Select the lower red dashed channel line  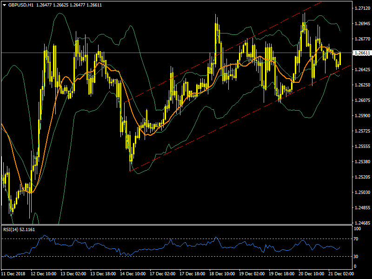click(x=232, y=122)
